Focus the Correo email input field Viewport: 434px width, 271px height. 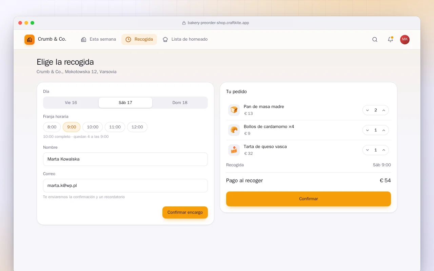[125, 186]
